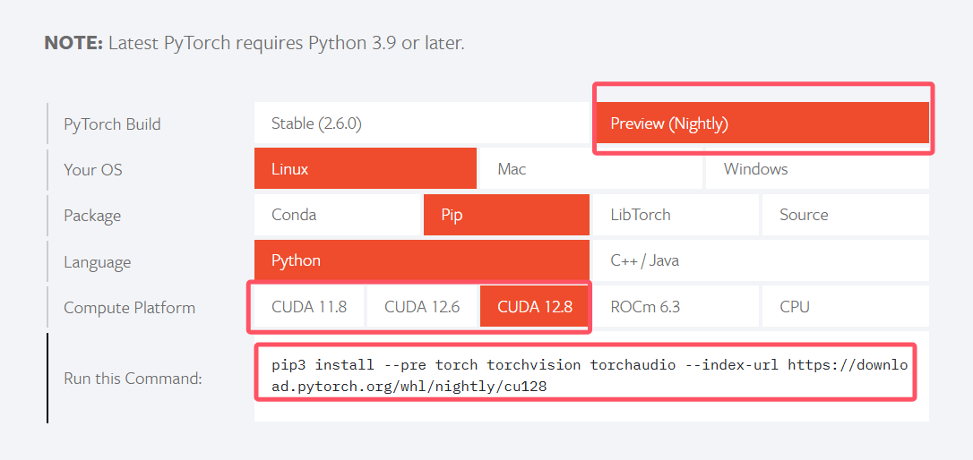Viewport: 973px width, 460px height.
Task: Select Source as the package
Action: coord(846,215)
